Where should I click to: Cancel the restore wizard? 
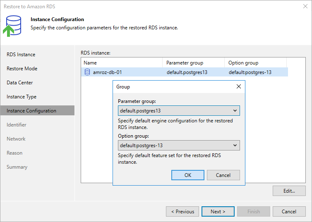point(289,212)
